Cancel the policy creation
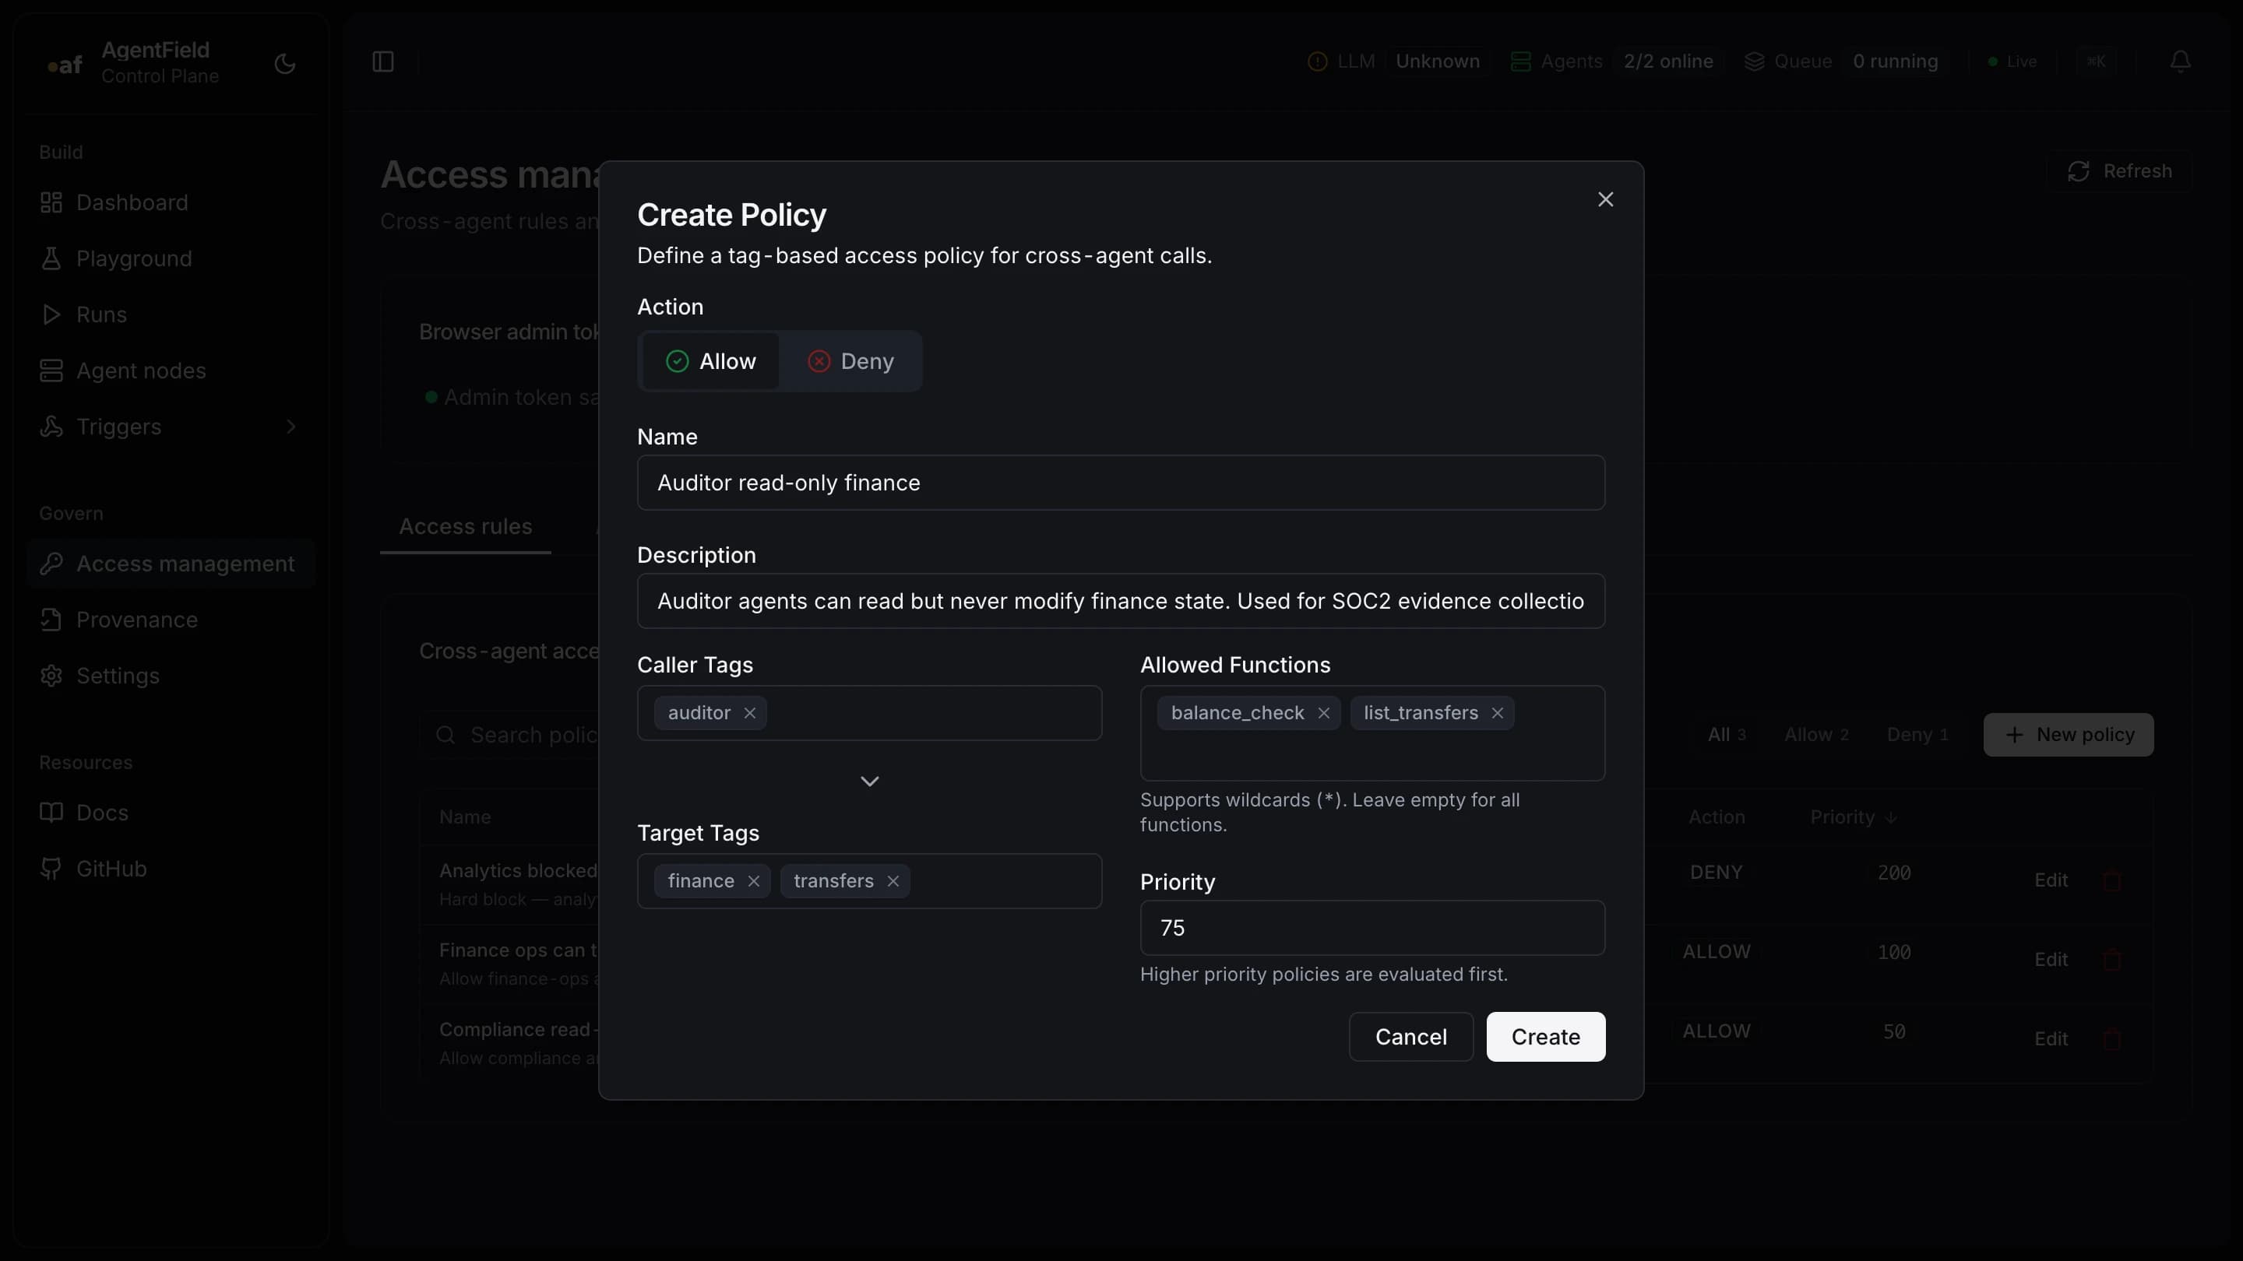Image resolution: width=2243 pixels, height=1261 pixels. point(1410,1037)
